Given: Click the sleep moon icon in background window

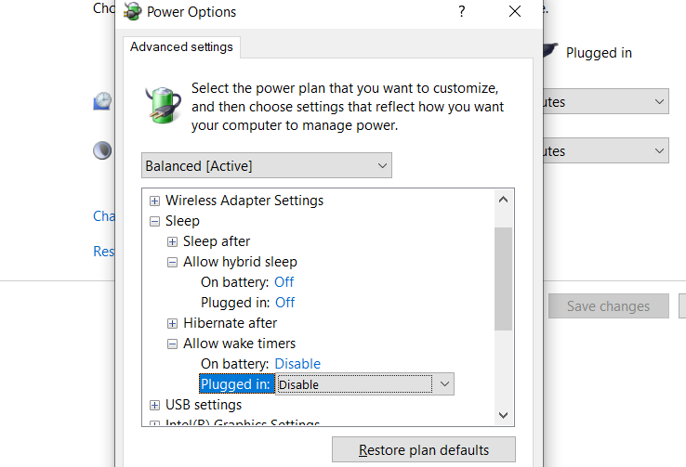Looking at the screenshot, I should coord(102,150).
